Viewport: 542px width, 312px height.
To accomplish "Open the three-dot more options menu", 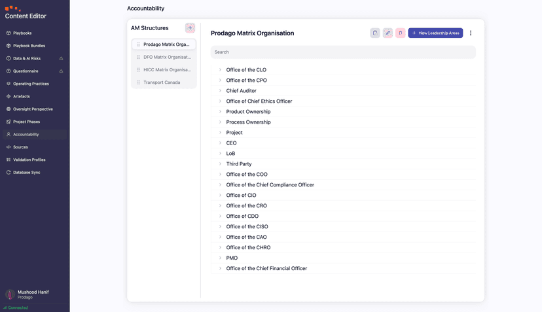I will pos(471,33).
